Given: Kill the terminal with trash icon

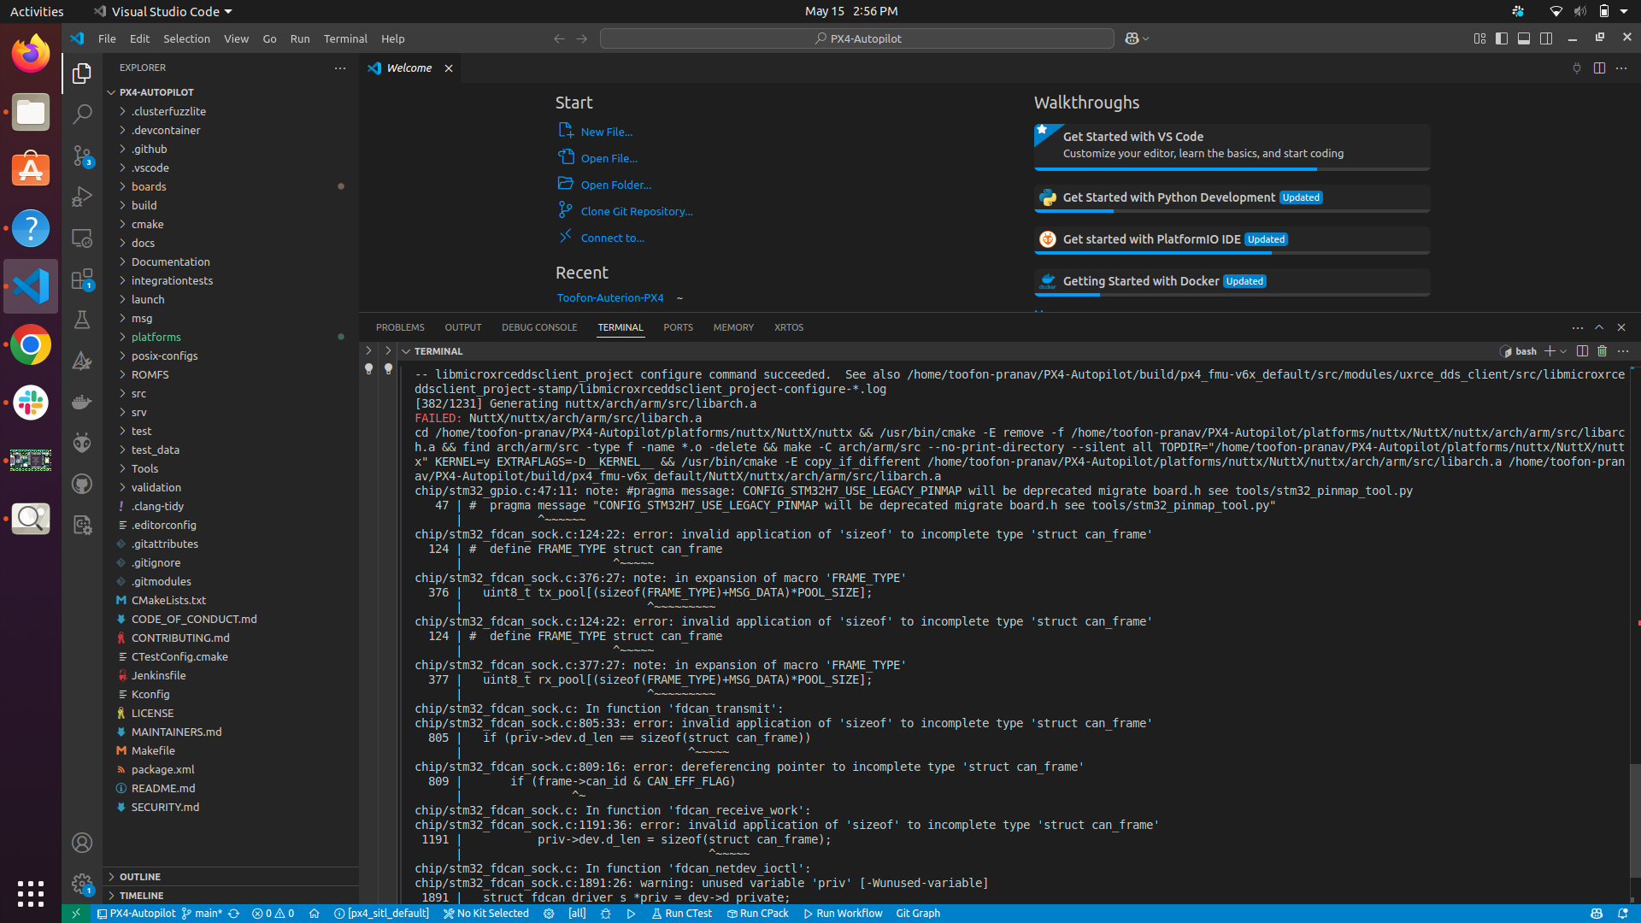Looking at the screenshot, I should [1603, 351].
